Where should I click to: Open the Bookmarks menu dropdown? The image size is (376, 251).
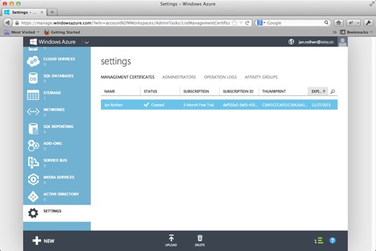(x=356, y=32)
